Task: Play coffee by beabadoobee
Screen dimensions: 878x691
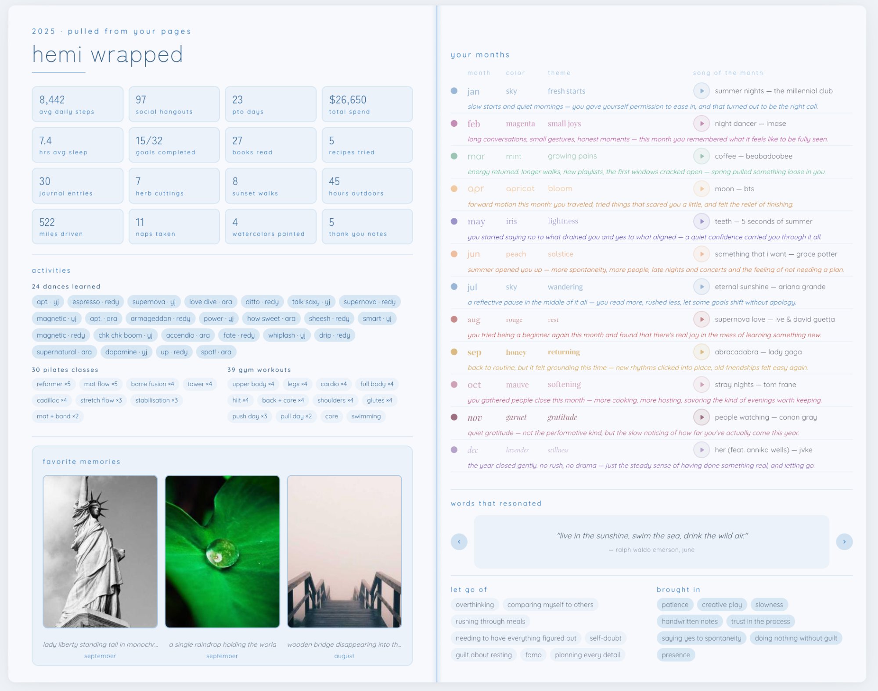Action: pyautogui.click(x=702, y=156)
